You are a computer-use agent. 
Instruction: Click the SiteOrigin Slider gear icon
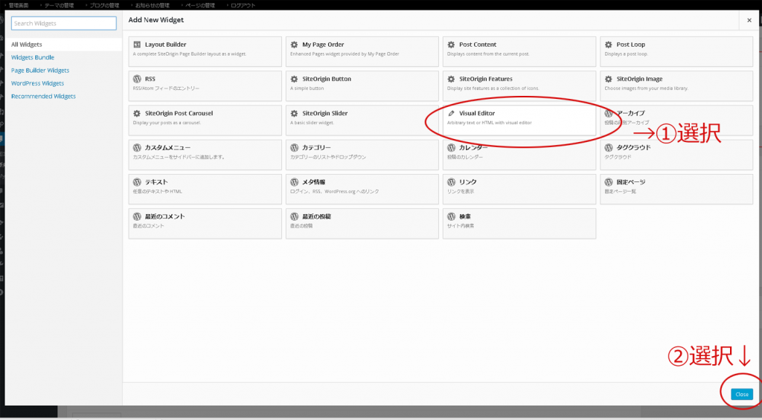coord(294,113)
